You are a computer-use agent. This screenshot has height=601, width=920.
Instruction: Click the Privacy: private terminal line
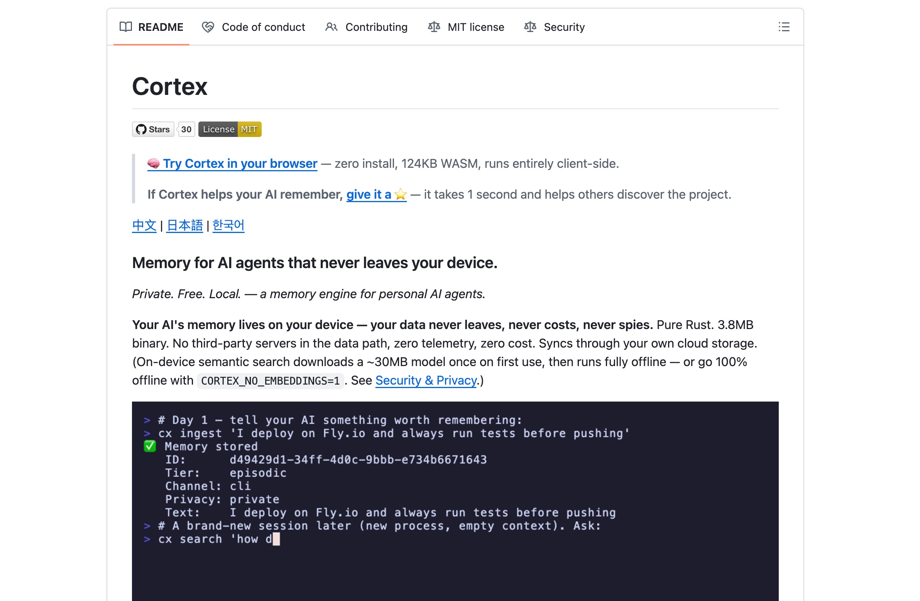coord(222,499)
